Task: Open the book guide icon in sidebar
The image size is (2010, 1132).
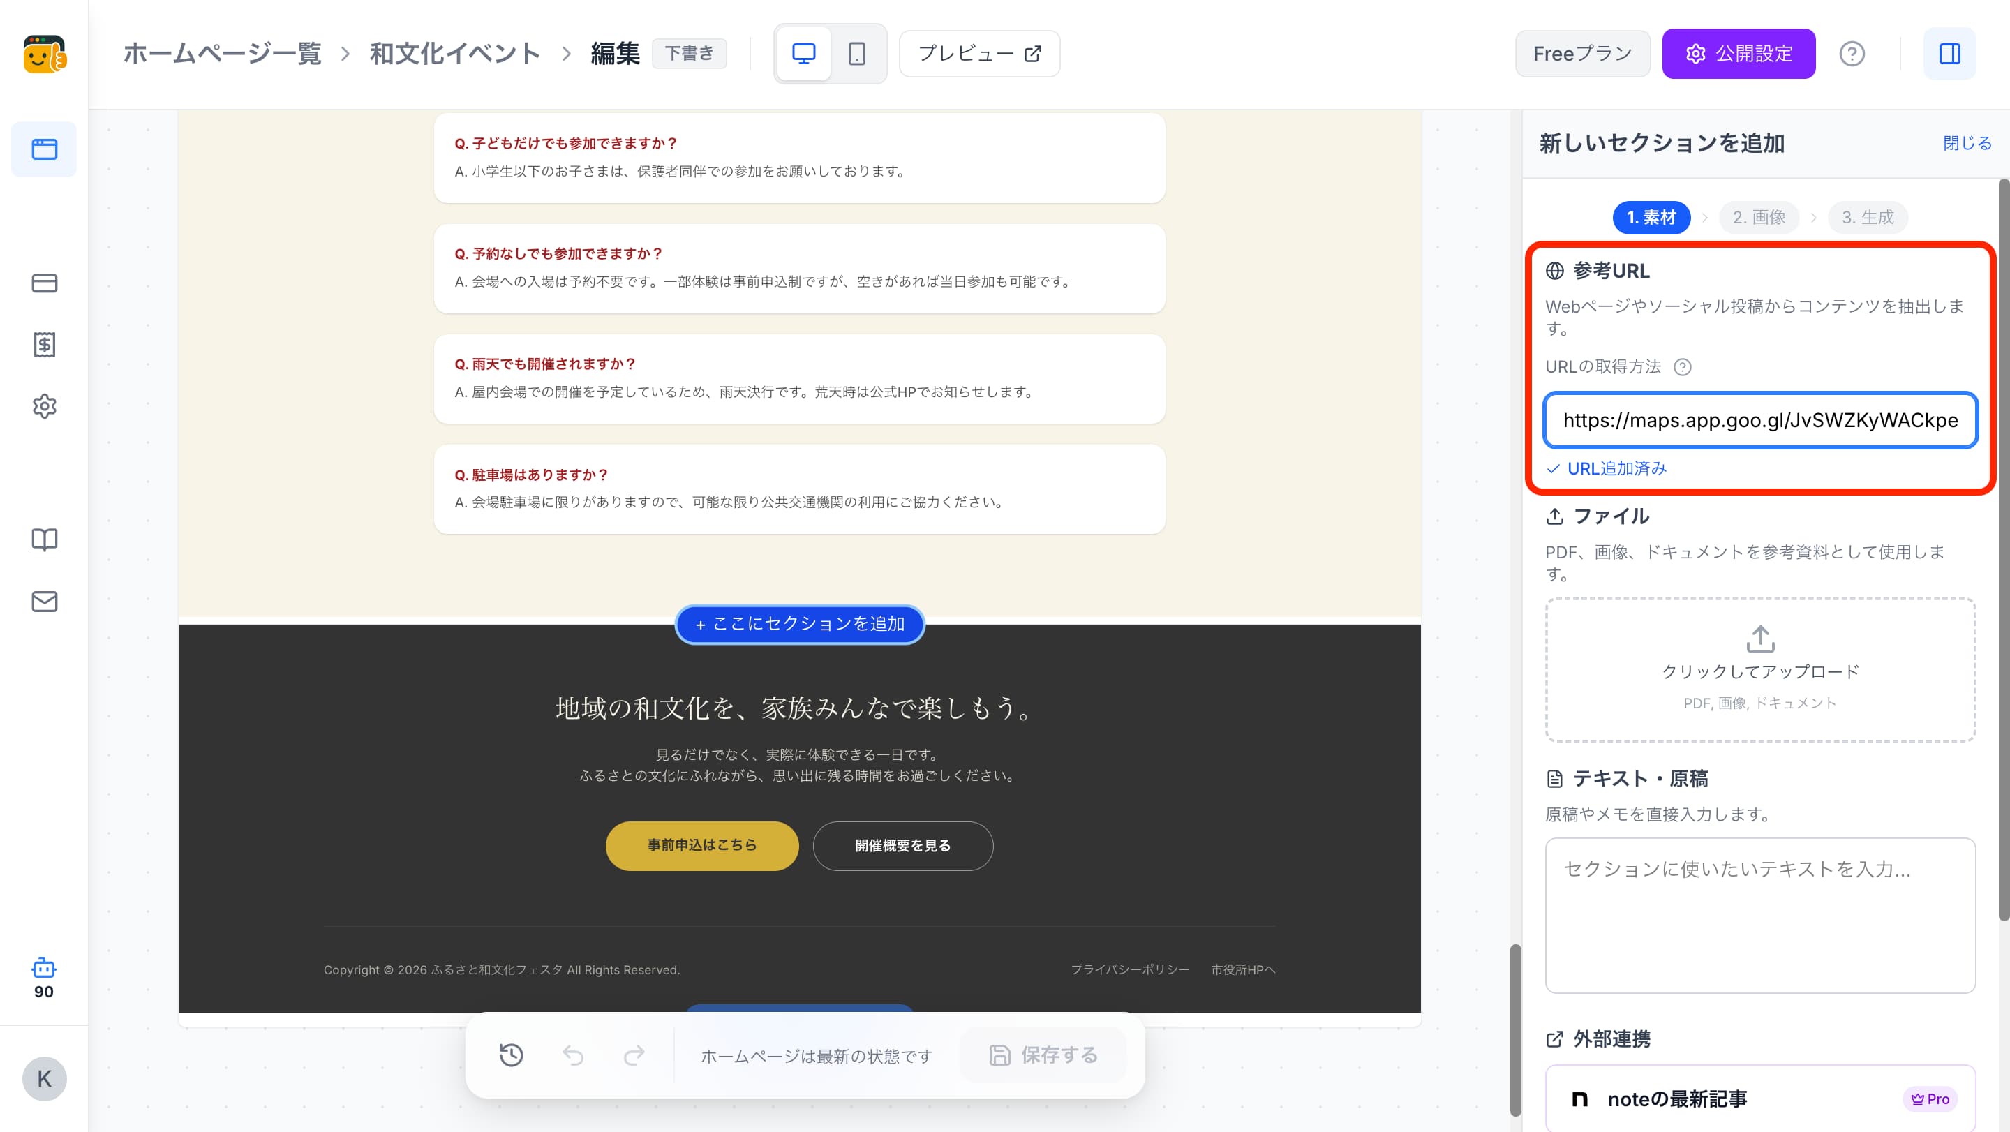Action: (45, 540)
